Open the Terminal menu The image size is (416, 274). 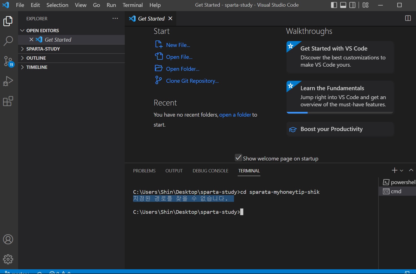133,5
